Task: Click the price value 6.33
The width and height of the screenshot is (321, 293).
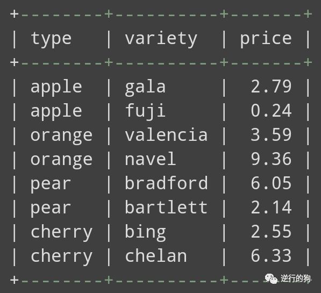Action: pos(271,255)
